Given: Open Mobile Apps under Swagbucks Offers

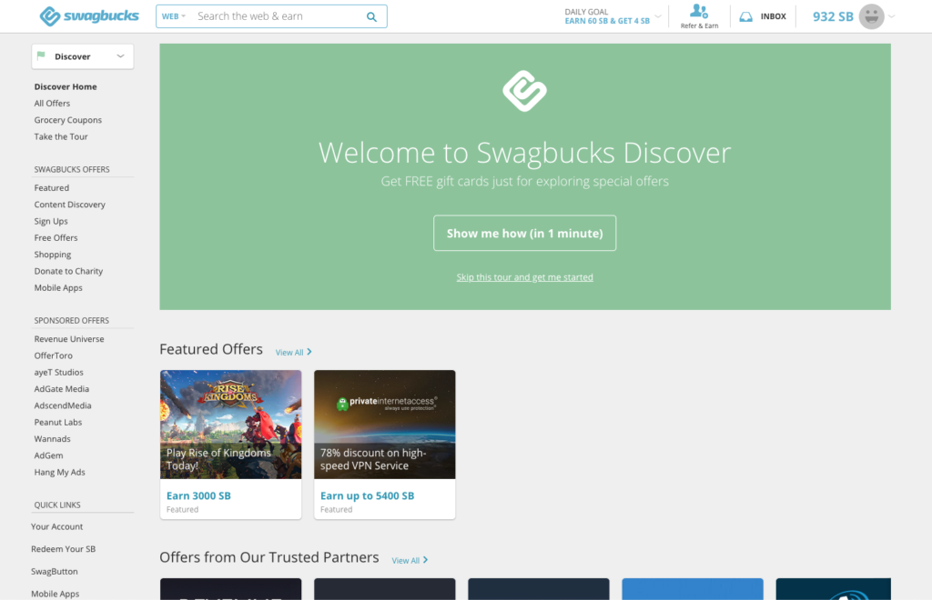Looking at the screenshot, I should tap(58, 287).
